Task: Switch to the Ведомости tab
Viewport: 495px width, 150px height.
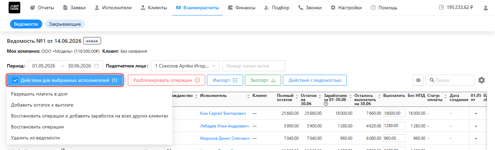Action: pos(26,24)
